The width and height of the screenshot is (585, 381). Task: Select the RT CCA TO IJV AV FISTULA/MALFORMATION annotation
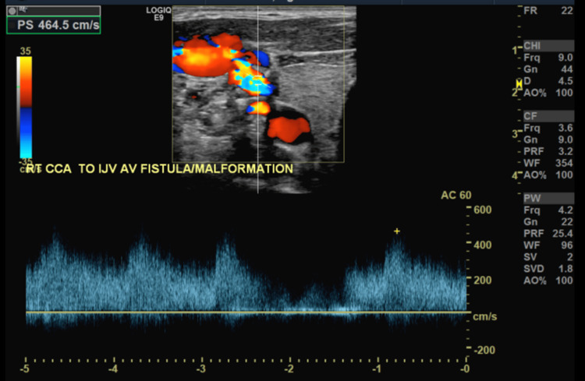[x=160, y=169]
